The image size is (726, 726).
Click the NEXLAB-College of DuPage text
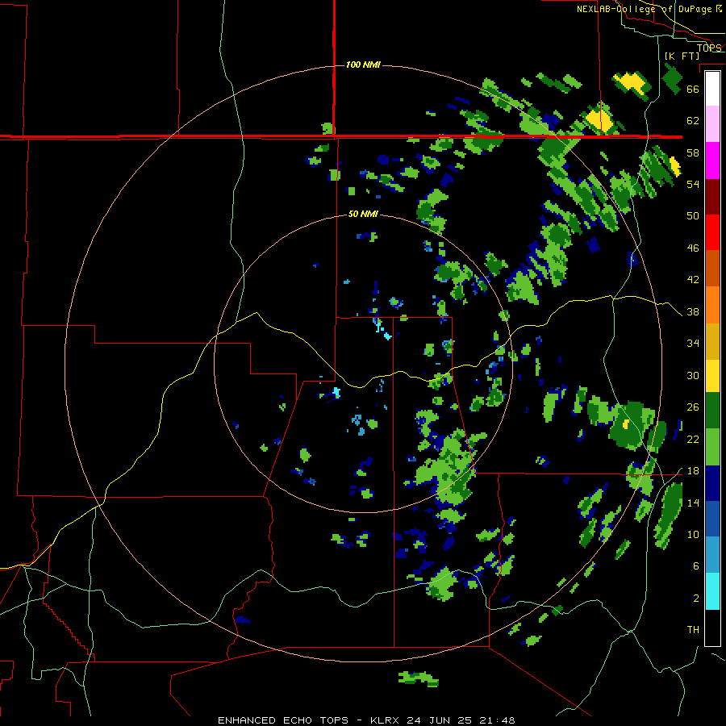[x=644, y=9]
